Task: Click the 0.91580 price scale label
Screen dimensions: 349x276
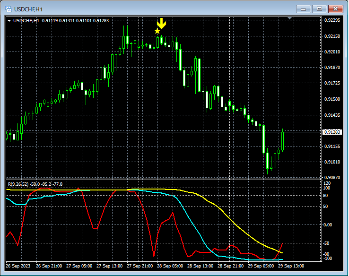Action: pyautogui.click(x=332, y=99)
